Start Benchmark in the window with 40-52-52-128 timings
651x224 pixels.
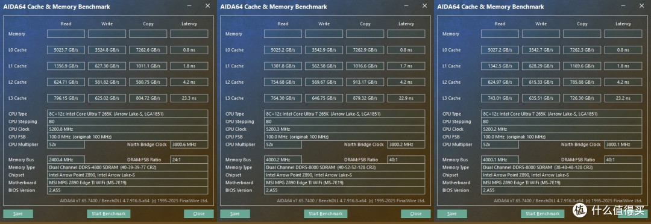[325, 214]
